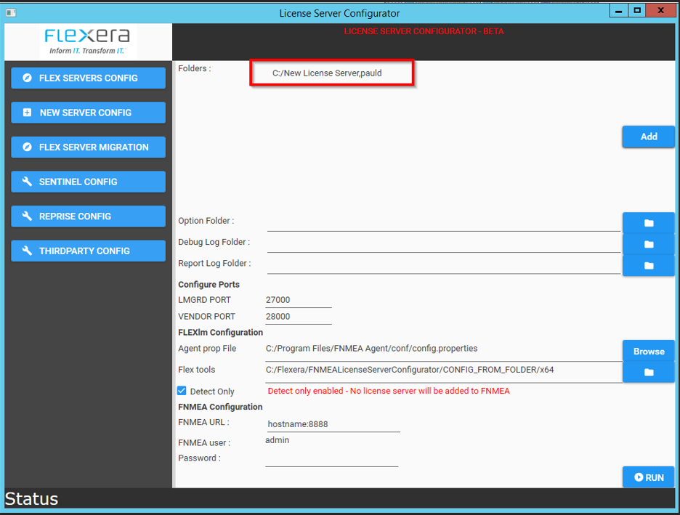Image resolution: width=680 pixels, height=515 pixels.
Task: Click the FNMEA Configuration heading
Action: [x=220, y=407]
